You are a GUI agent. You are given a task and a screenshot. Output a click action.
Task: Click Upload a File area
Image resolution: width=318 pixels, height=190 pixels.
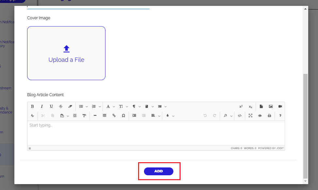click(x=66, y=53)
